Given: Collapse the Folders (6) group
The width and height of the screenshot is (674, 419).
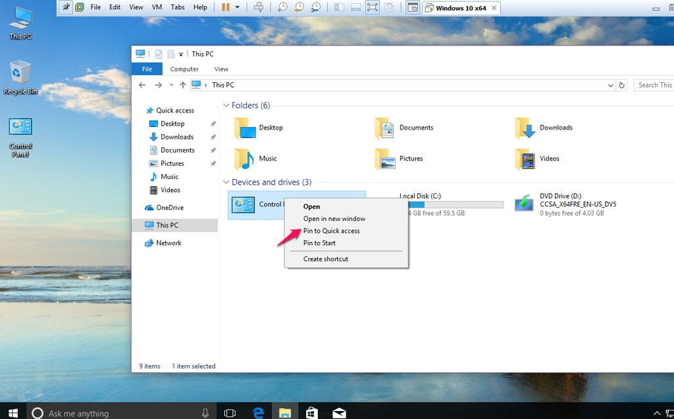Looking at the screenshot, I should 226,105.
